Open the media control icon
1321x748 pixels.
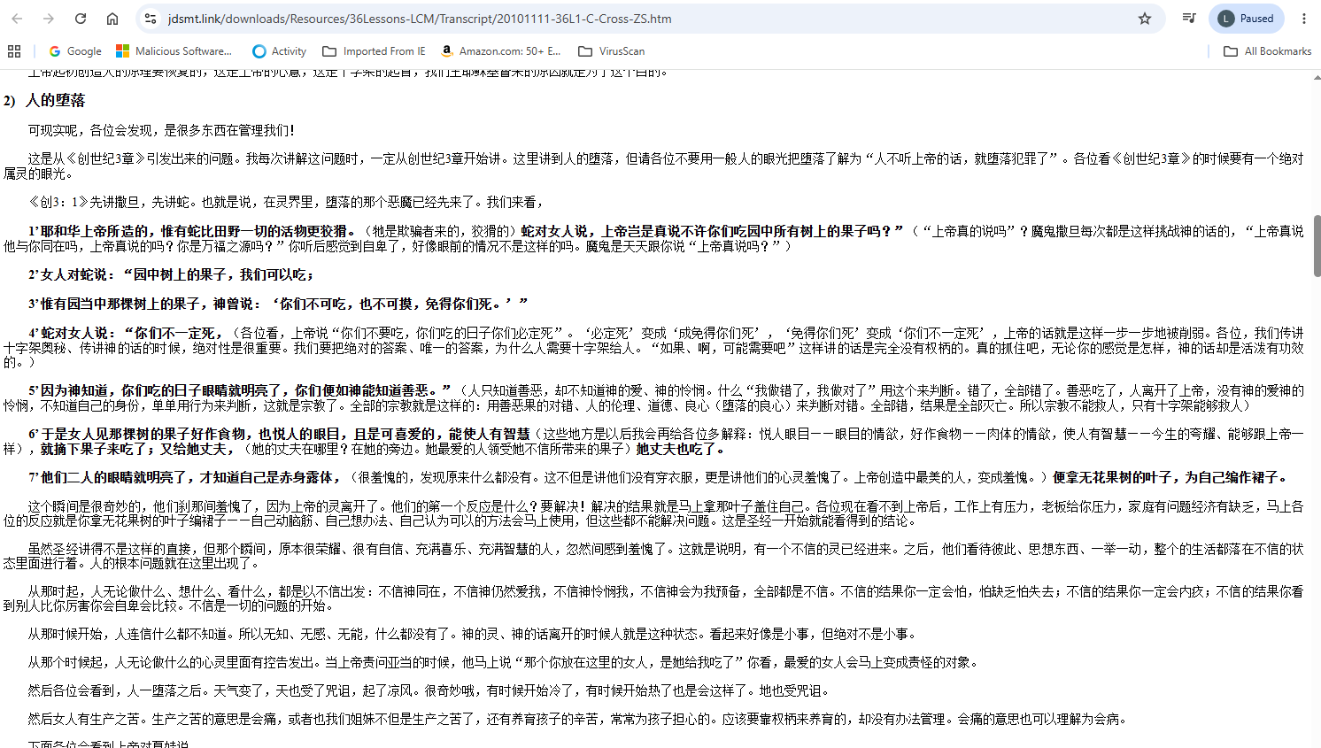[1189, 19]
